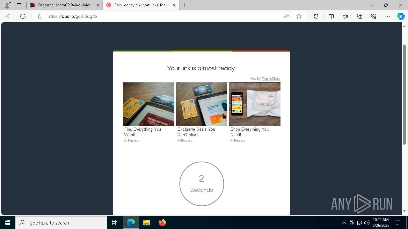Open the volume control tray icon
Image resolution: width=408 pixels, height=229 pixels.
pos(367,223)
